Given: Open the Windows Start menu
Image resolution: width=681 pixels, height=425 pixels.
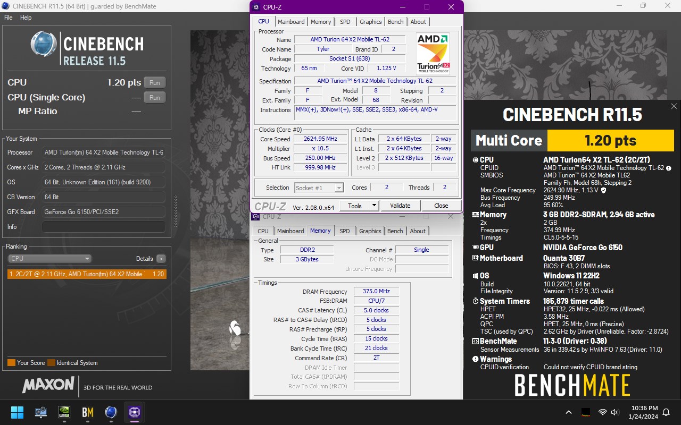Looking at the screenshot, I should pos(17,412).
